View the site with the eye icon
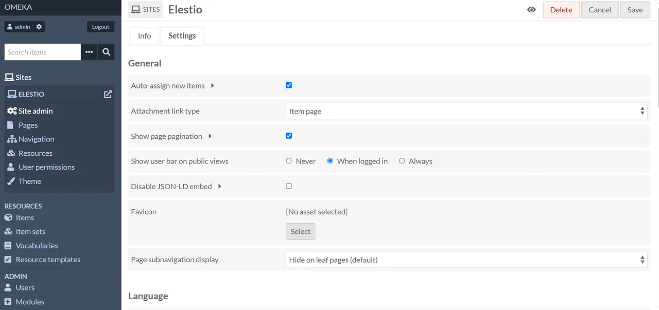 (532, 10)
